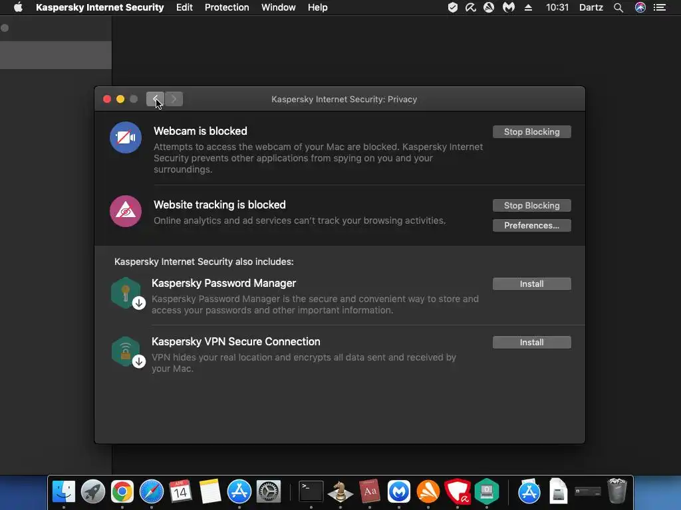Open the Help menu
The image size is (681, 510).
pos(317,7)
